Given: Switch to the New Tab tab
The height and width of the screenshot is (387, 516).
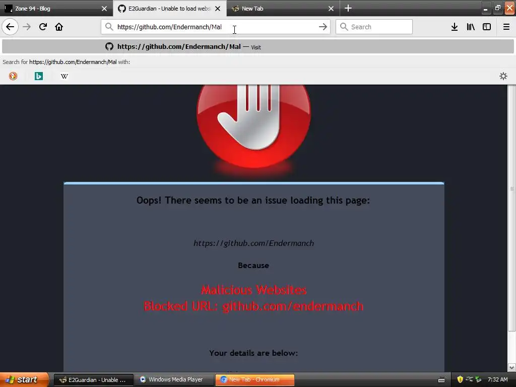Looking at the screenshot, I should click(283, 9).
